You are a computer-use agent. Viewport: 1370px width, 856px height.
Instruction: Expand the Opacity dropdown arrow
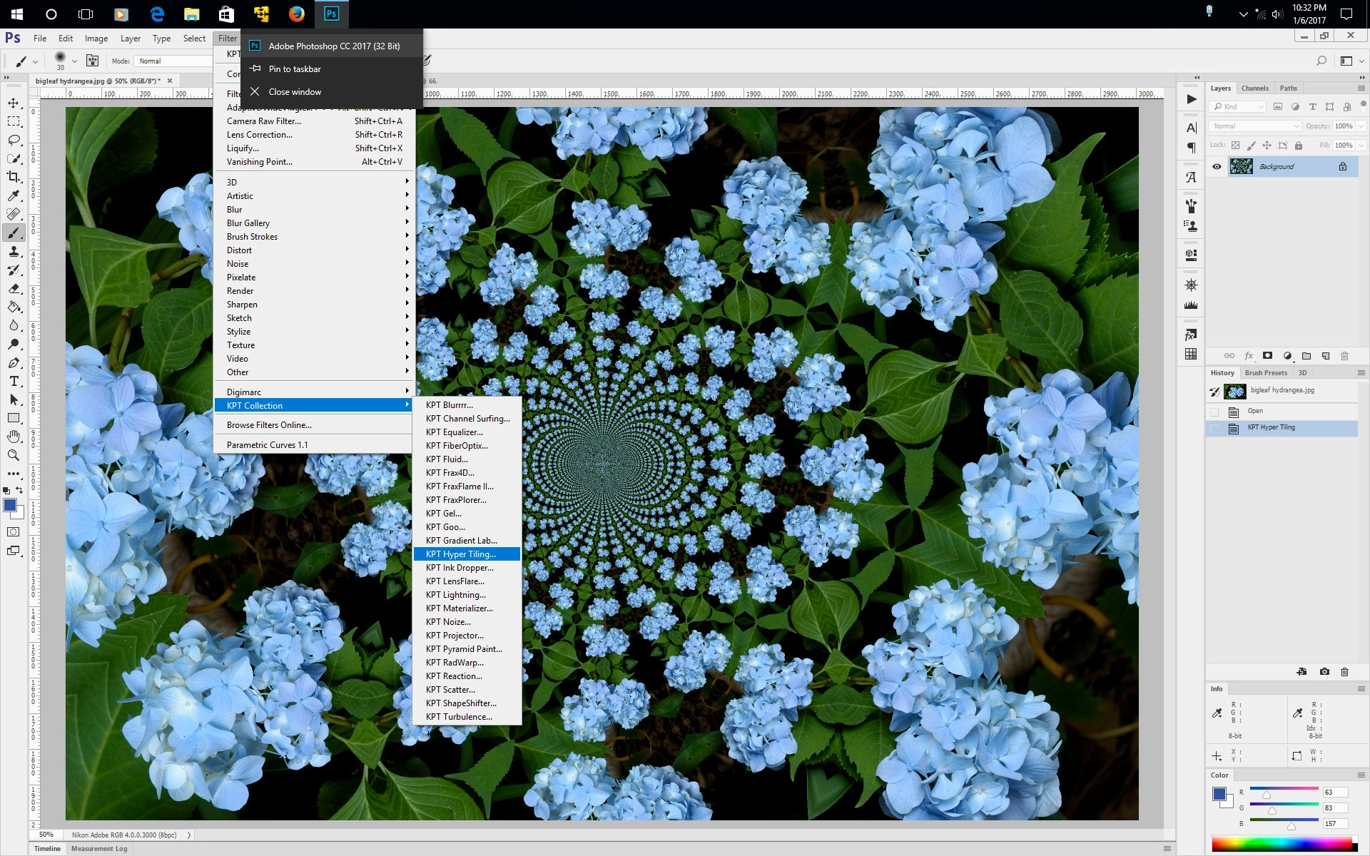pyautogui.click(x=1361, y=126)
